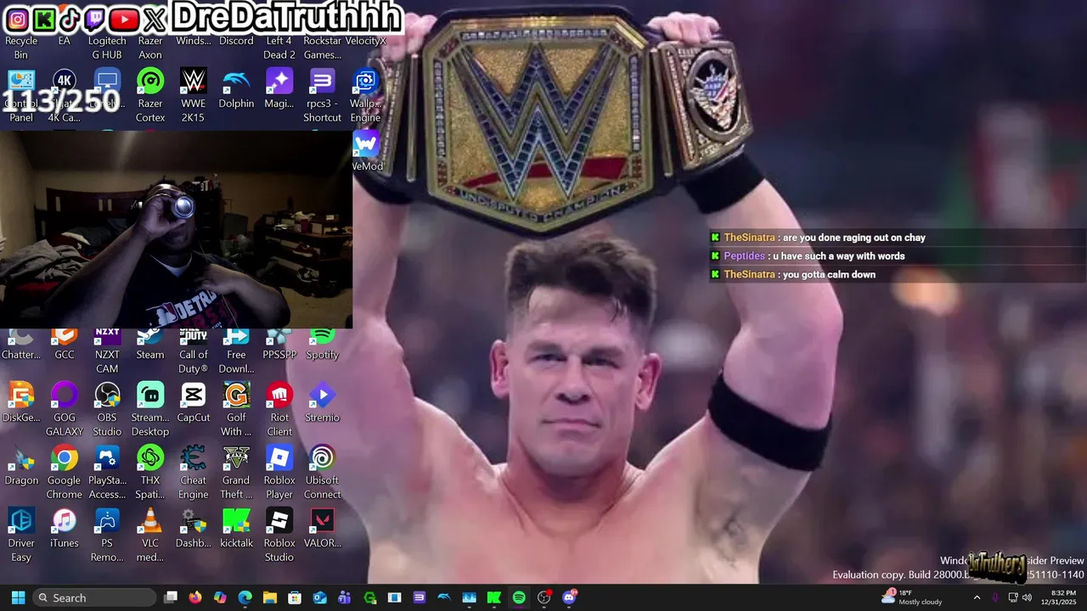Open Task View from the taskbar

pyautogui.click(x=171, y=597)
